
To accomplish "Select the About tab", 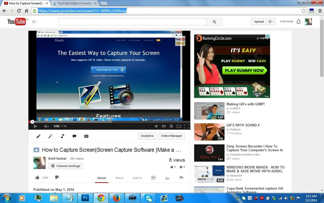I will (x=102, y=178).
